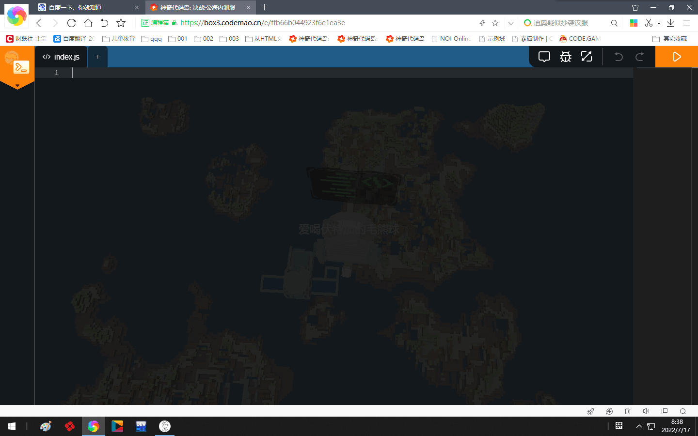Image resolution: width=698 pixels, height=436 pixels.
Task: Open the browser home page
Action: [88, 23]
